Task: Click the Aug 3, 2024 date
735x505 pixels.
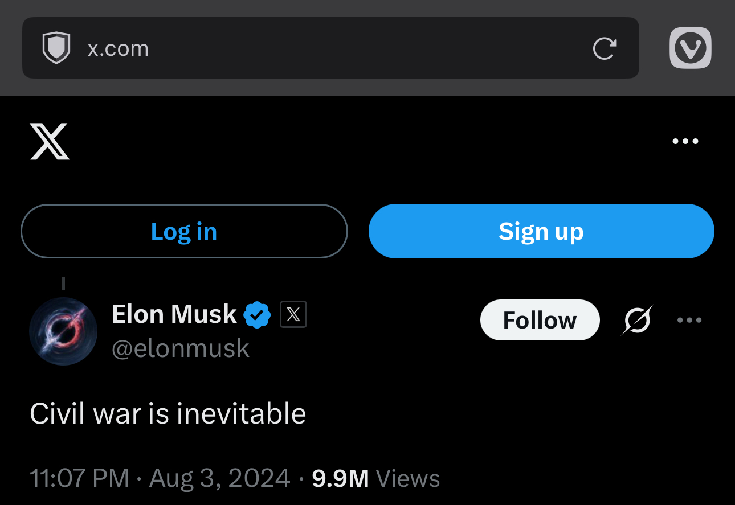Action: click(x=220, y=478)
